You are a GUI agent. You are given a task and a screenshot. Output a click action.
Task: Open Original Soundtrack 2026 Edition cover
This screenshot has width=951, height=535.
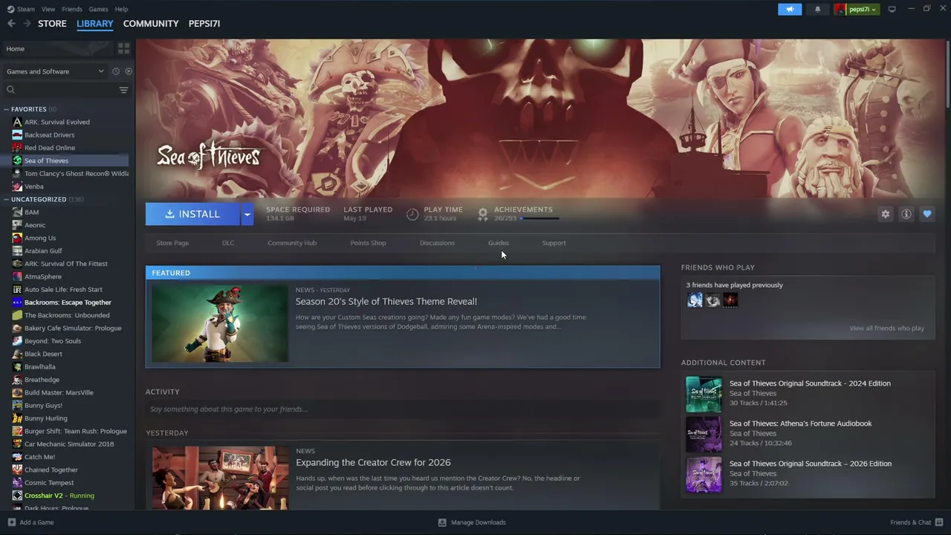pos(704,474)
